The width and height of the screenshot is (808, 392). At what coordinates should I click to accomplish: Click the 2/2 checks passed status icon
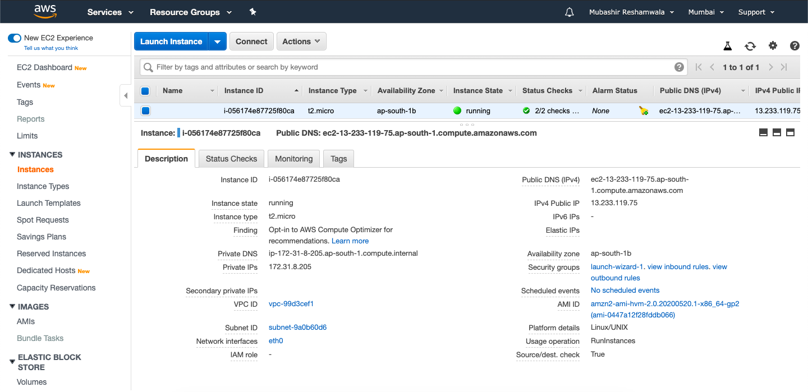pyautogui.click(x=526, y=110)
